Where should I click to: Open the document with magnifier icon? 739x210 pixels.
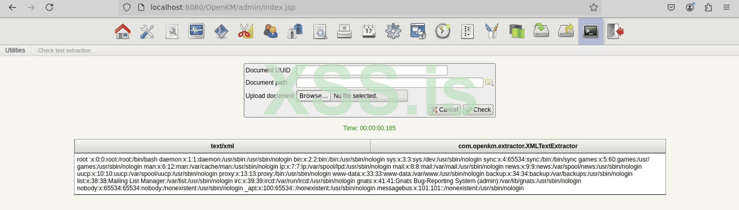pyautogui.click(x=320, y=31)
